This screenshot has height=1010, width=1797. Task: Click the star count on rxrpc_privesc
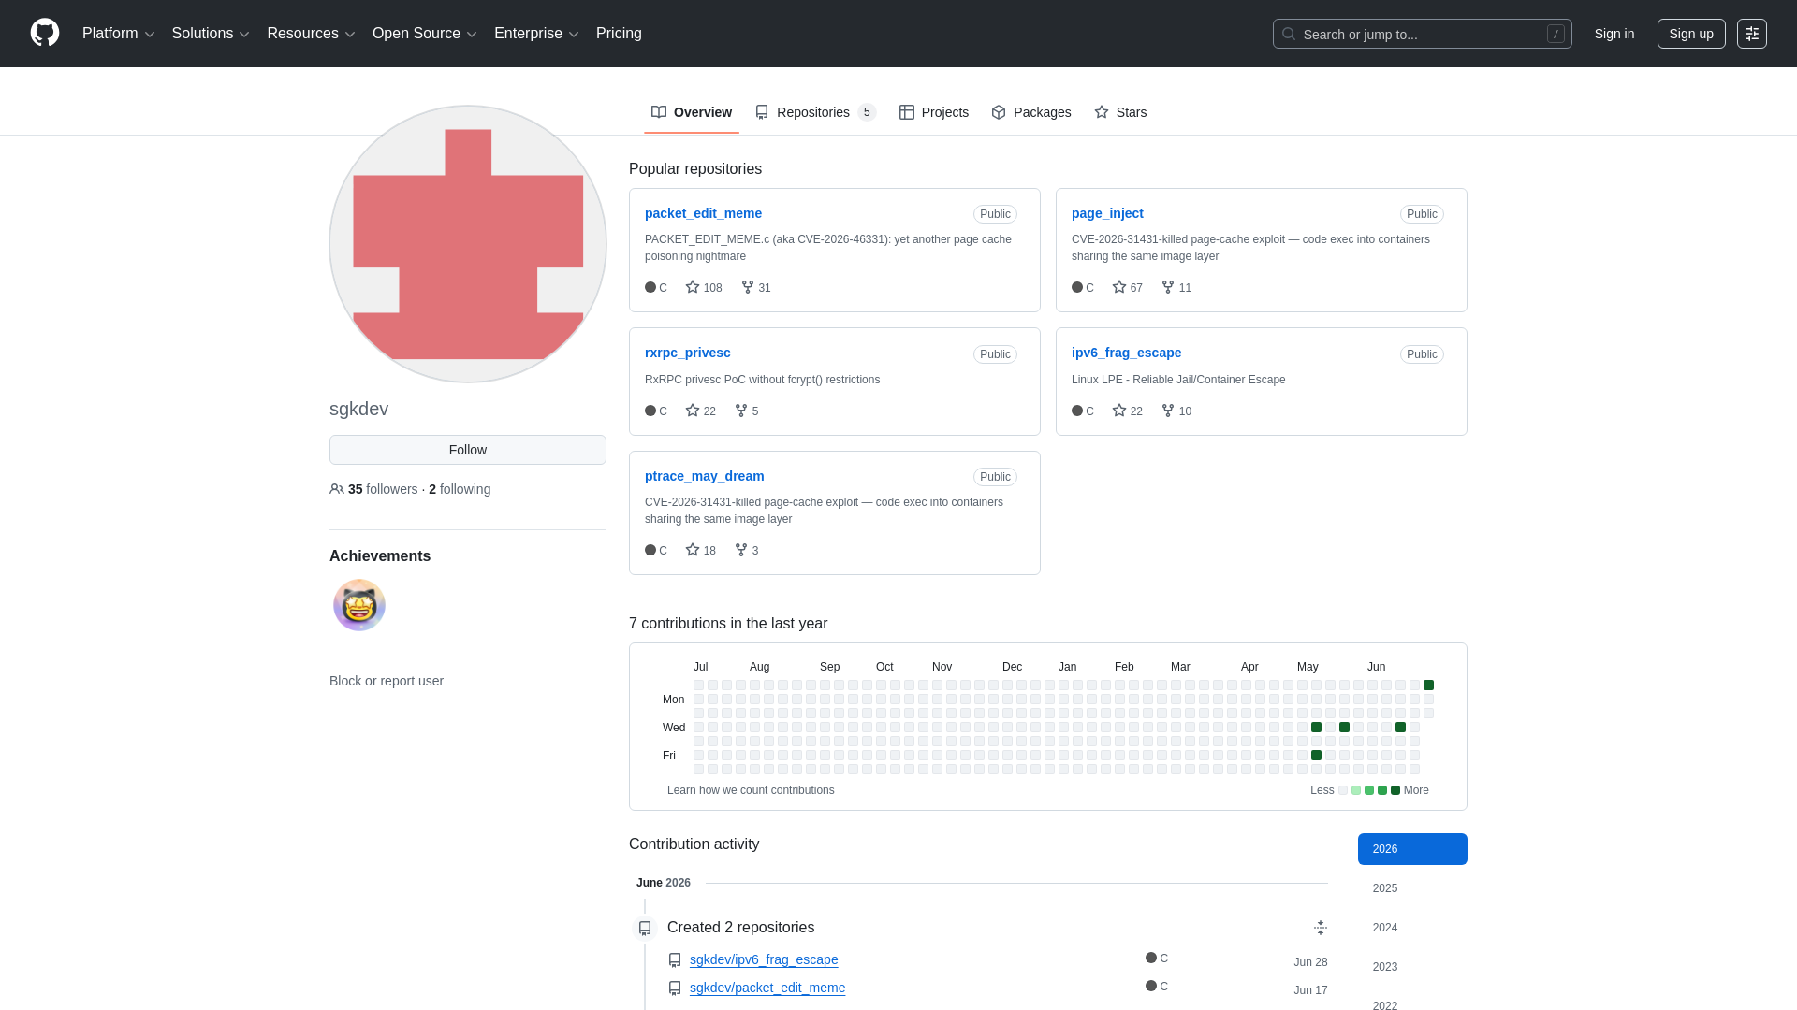701,411
